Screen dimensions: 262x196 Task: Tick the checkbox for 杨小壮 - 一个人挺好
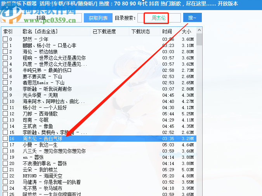5,107
